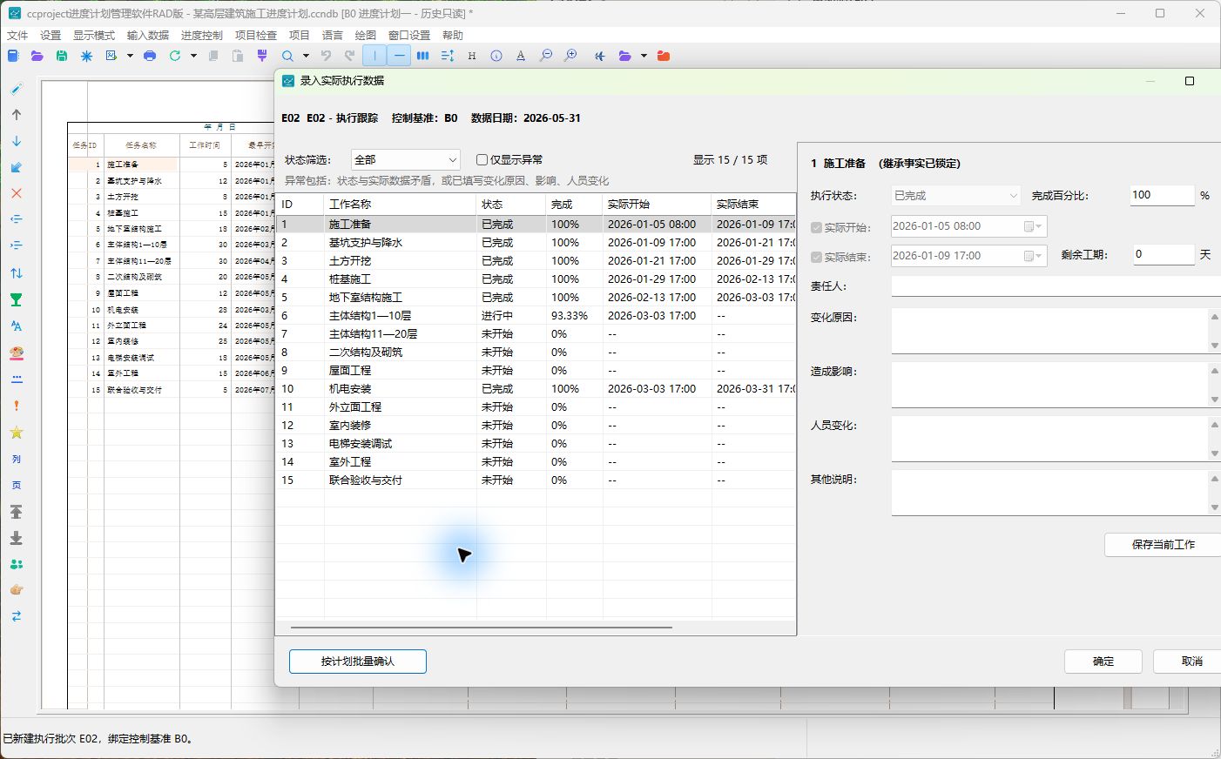Open the 文件 menu
The image size is (1221, 759).
pos(17,36)
